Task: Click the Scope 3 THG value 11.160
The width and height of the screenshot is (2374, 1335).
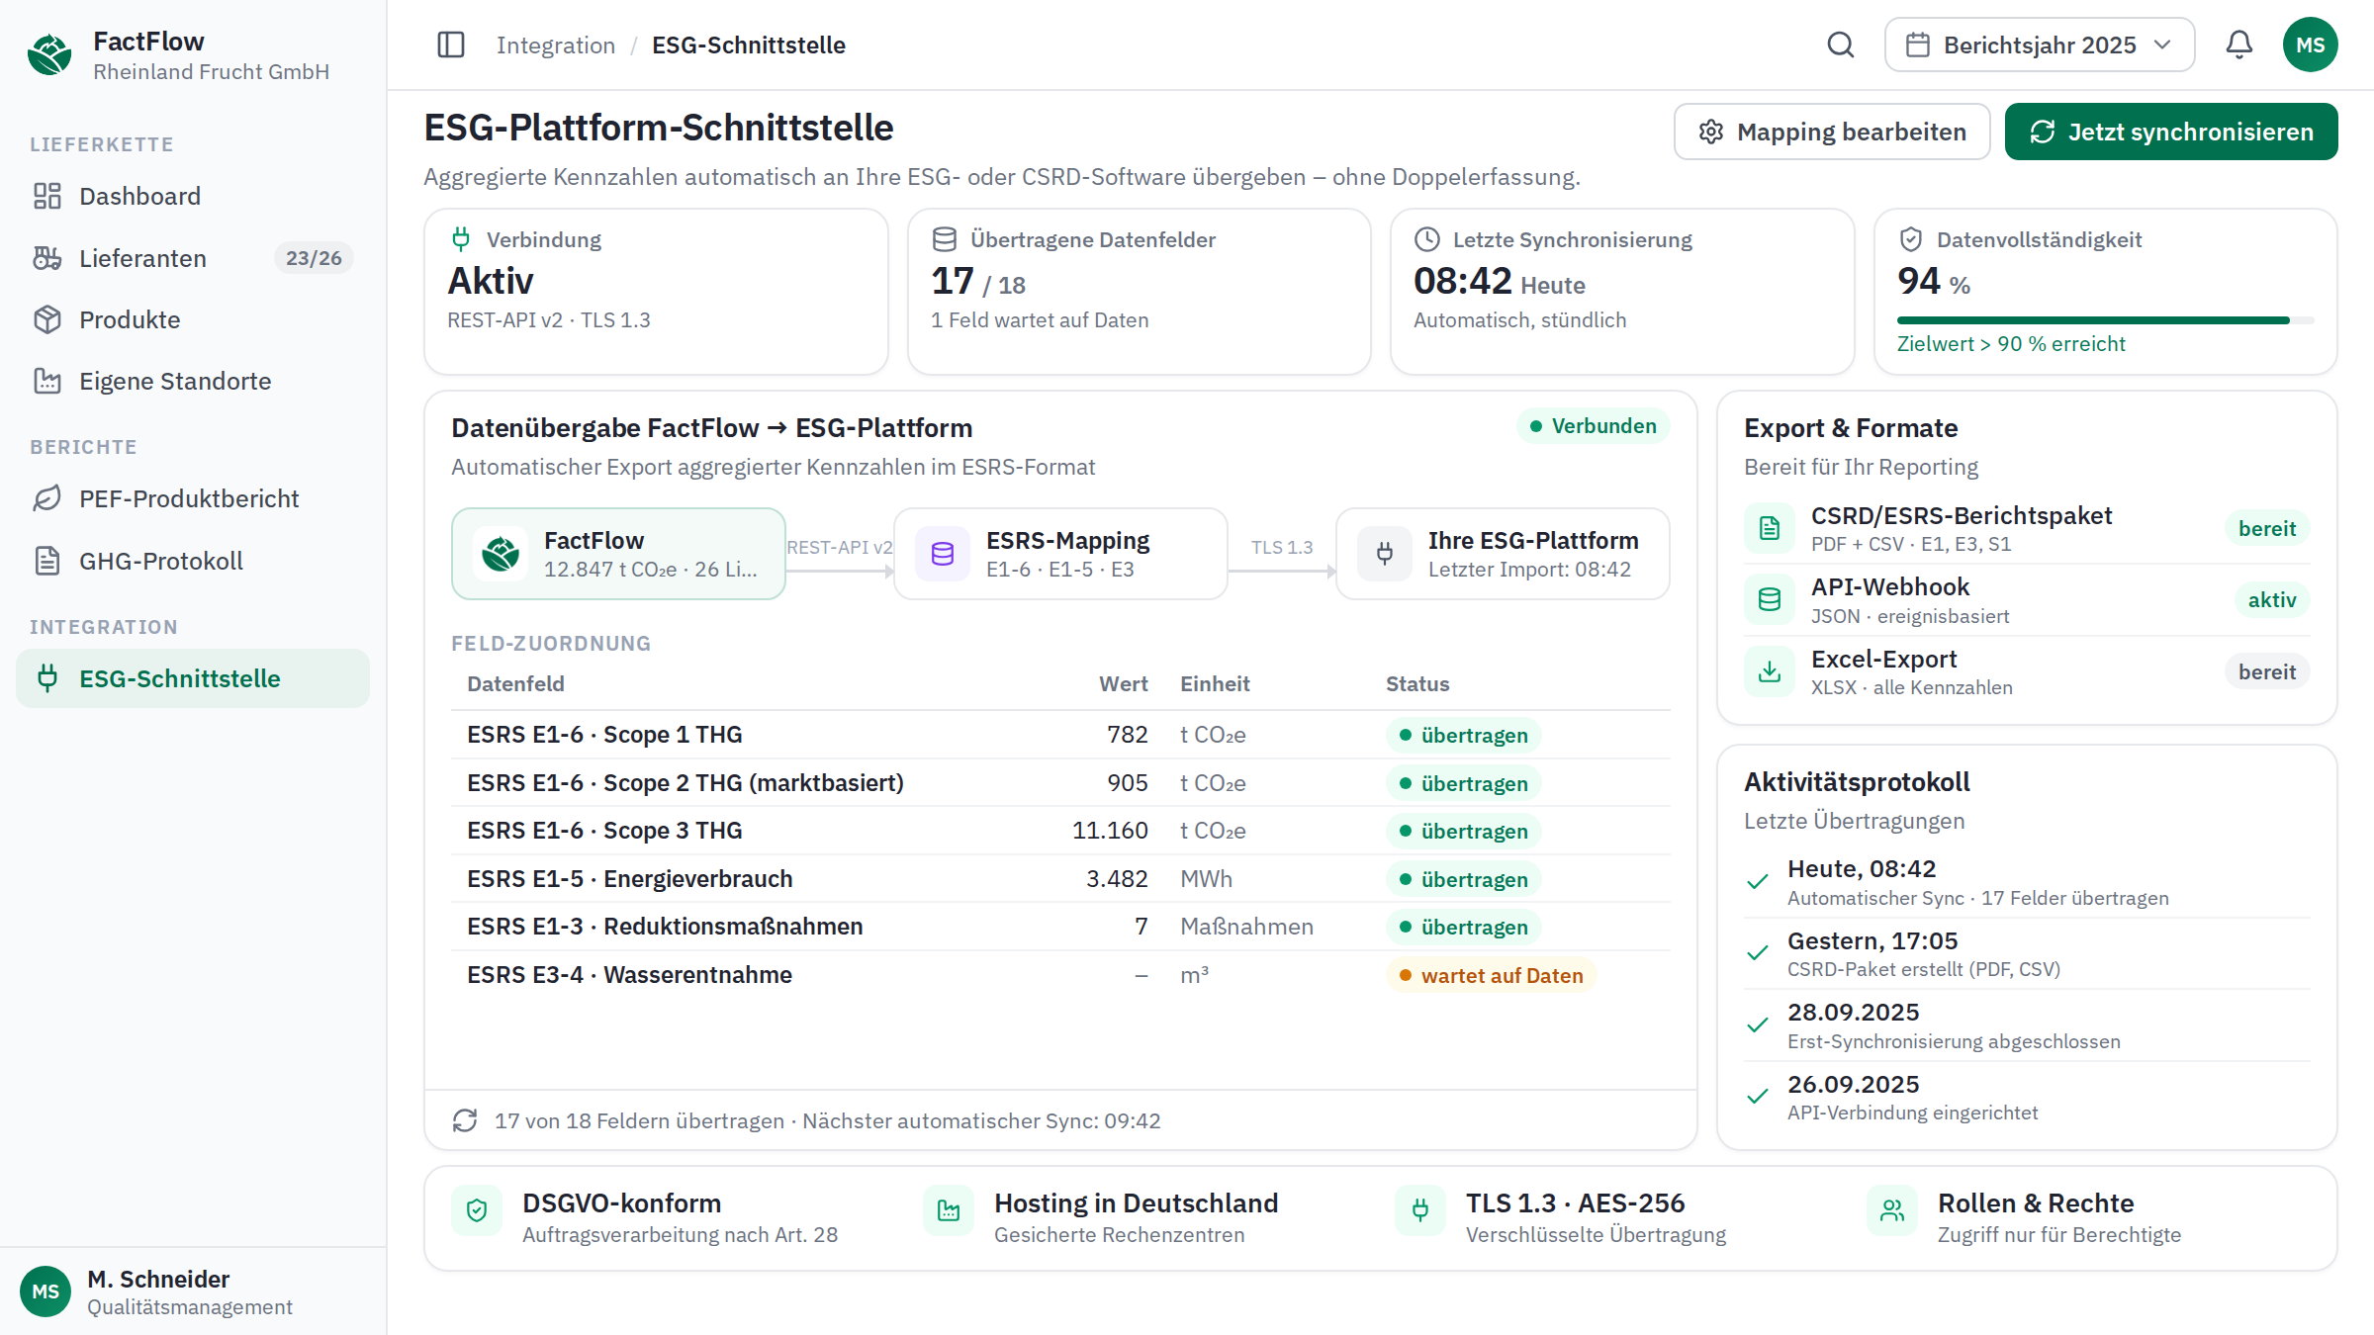Action: (1110, 831)
